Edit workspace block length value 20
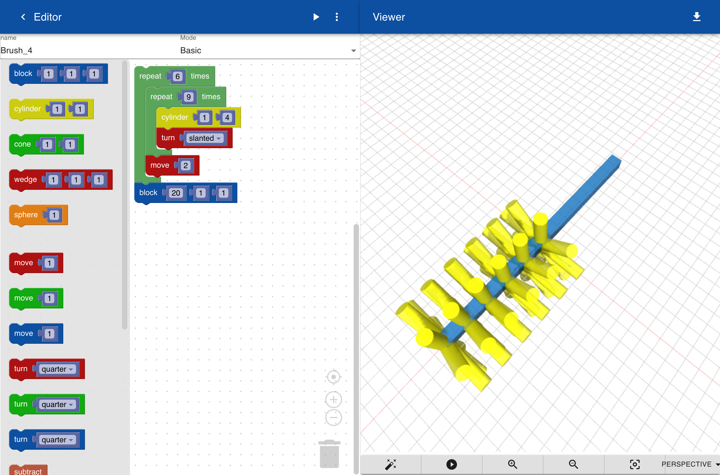This screenshot has width=720, height=475. tap(176, 193)
